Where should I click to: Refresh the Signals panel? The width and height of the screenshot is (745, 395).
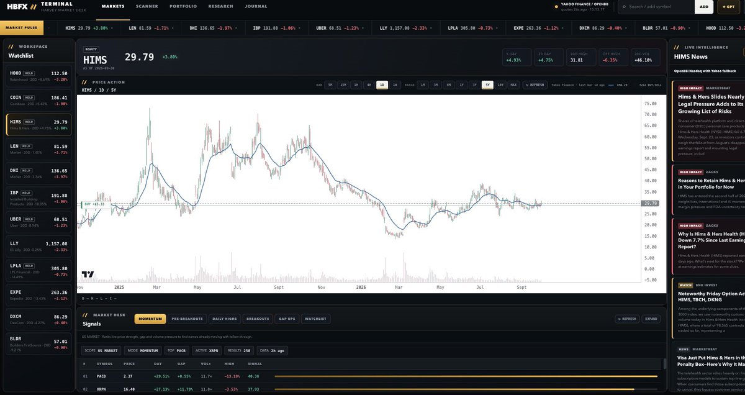(x=627, y=319)
